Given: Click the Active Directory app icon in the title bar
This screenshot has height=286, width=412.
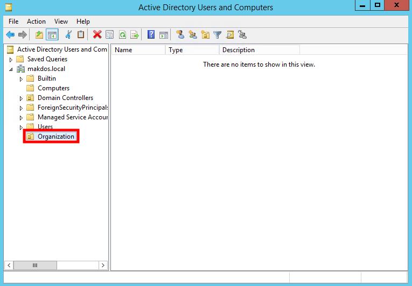Looking at the screenshot, I should pyautogui.click(x=9, y=7).
